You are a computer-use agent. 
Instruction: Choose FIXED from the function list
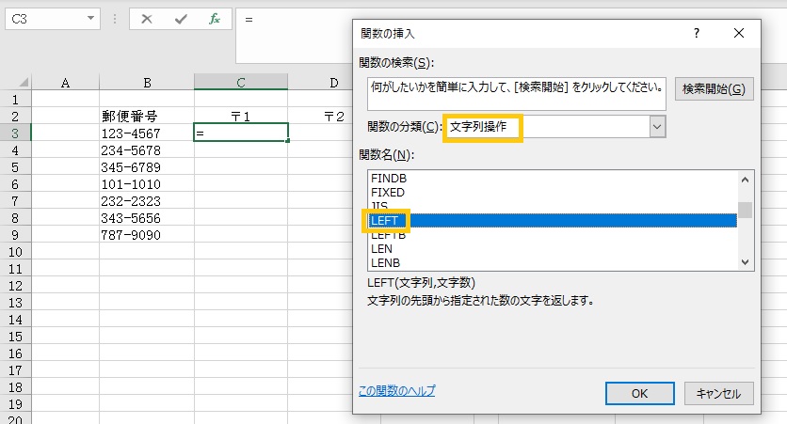click(388, 192)
